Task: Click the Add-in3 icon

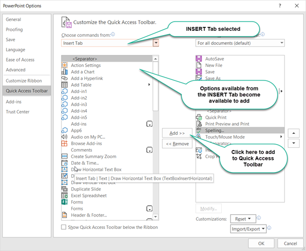Action: click(x=64, y=104)
